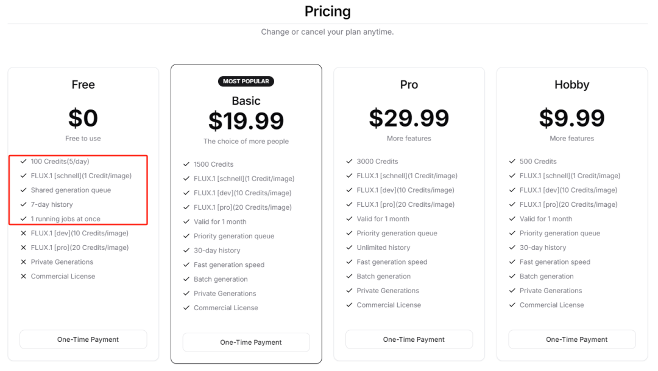Click the Pricing heading
Image resolution: width=658 pixels, height=371 pixels.
click(x=328, y=12)
